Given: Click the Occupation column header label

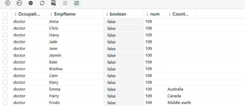Looking at the screenshot, I should coord(29,14).
